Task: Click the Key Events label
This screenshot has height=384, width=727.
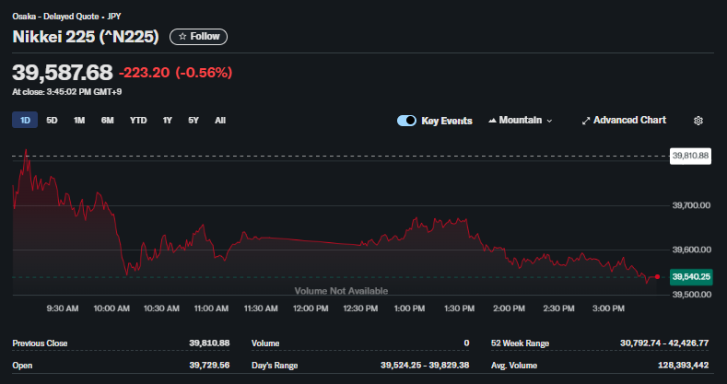Action: 447,121
